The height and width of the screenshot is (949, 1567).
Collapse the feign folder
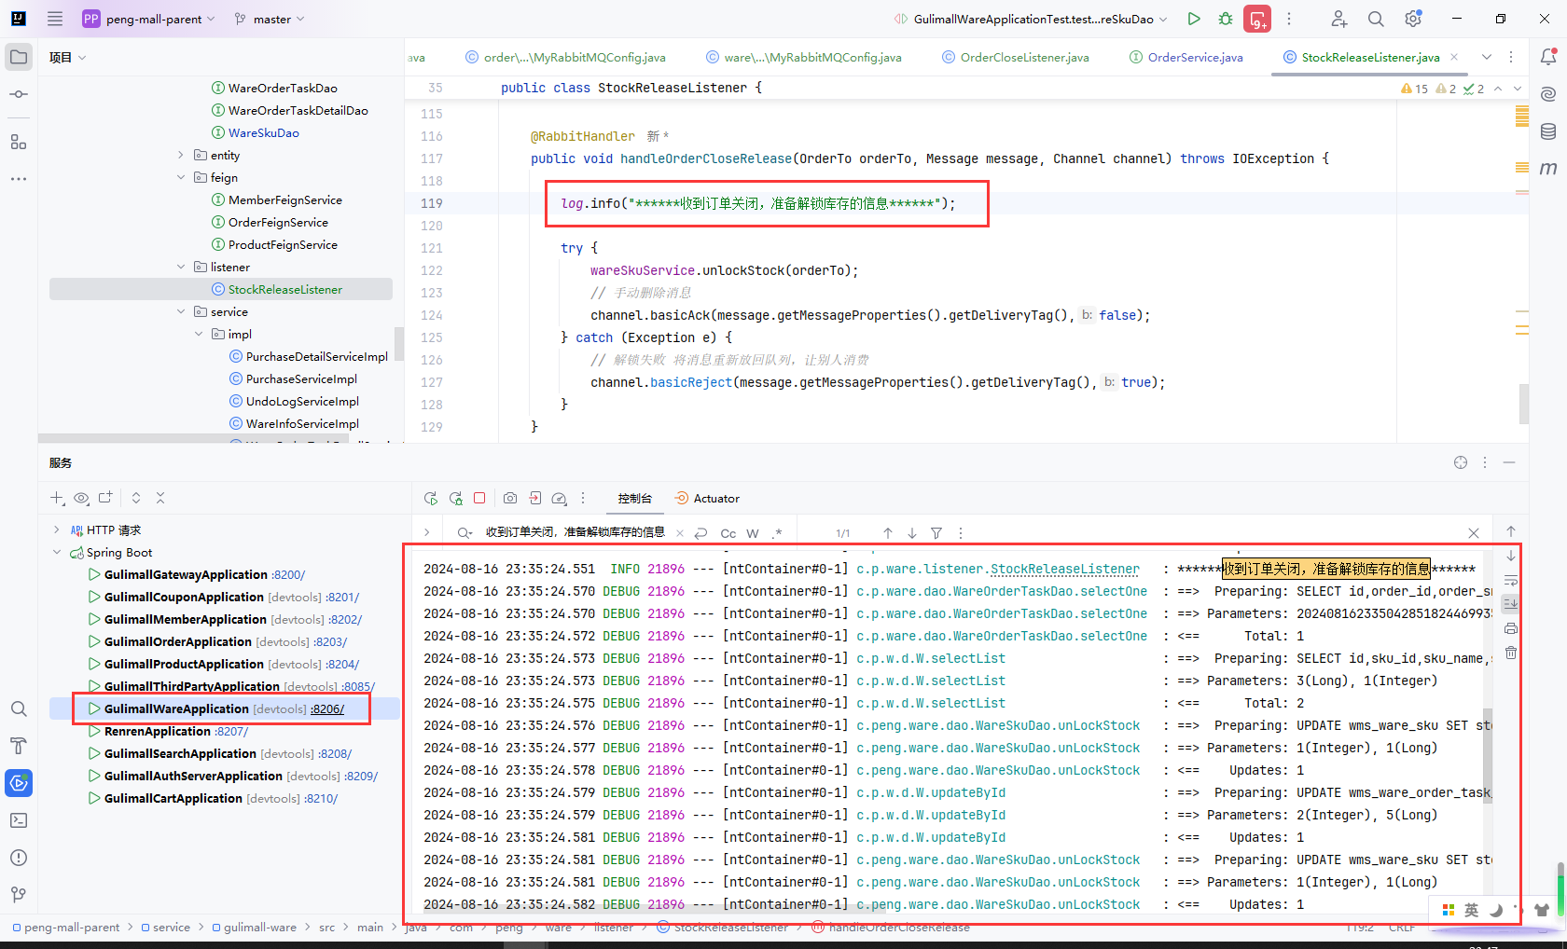pos(181,178)
